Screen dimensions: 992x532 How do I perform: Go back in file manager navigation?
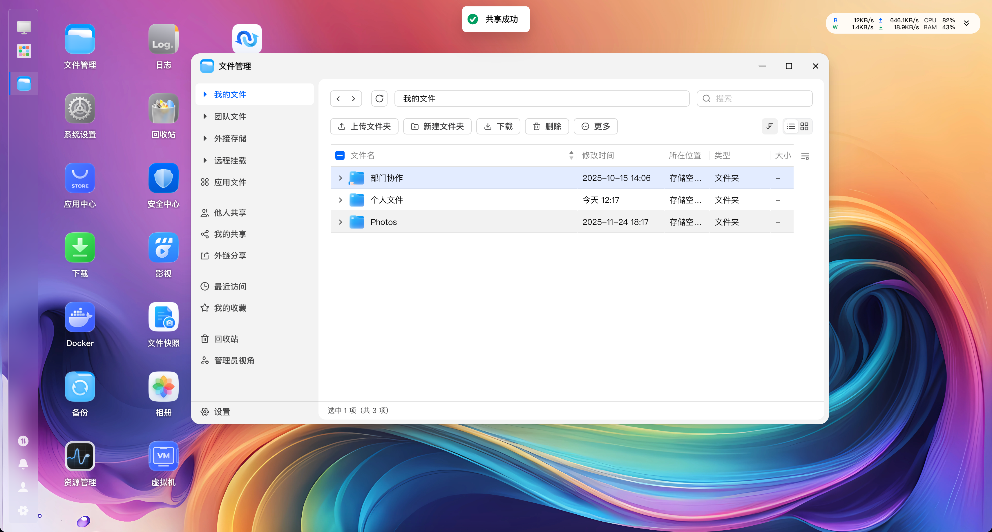(338, 99)
